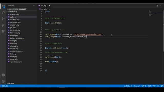This screenshot has width=164, height=92.
Task: Split the editor to the right
Action: [x=157, y=6]
